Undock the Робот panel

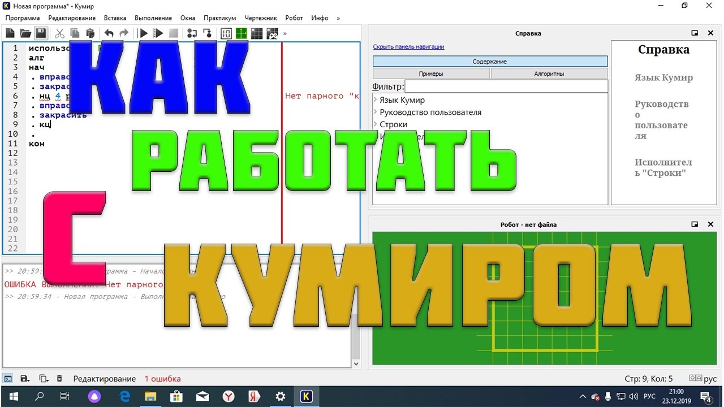pyautogui.click(x=695, y=224)
